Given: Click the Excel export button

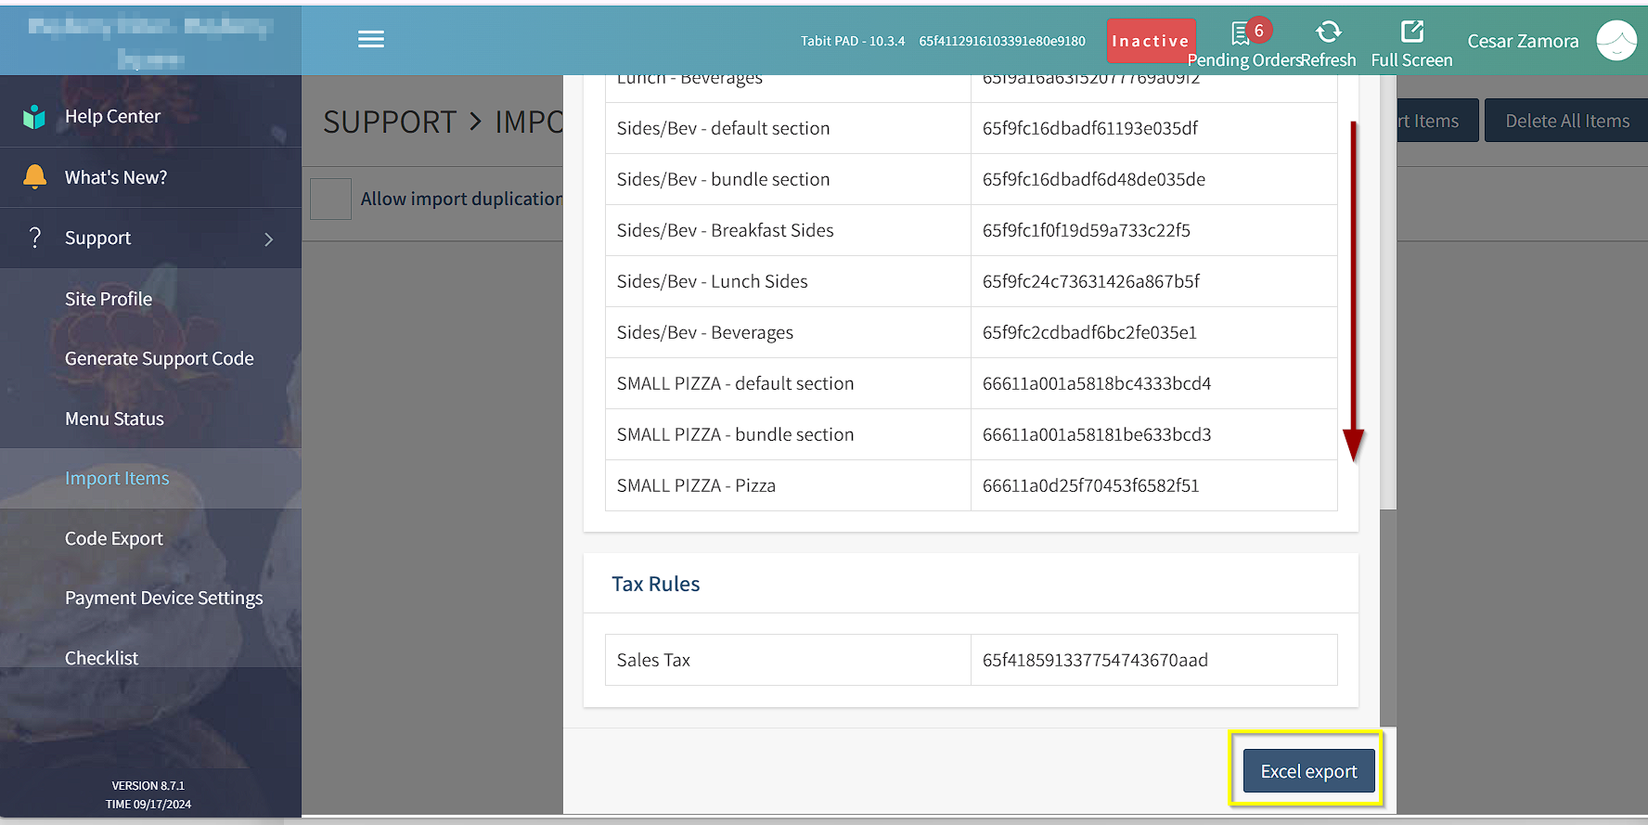Looking at the screenshot, I should [x=1308, y=771].
